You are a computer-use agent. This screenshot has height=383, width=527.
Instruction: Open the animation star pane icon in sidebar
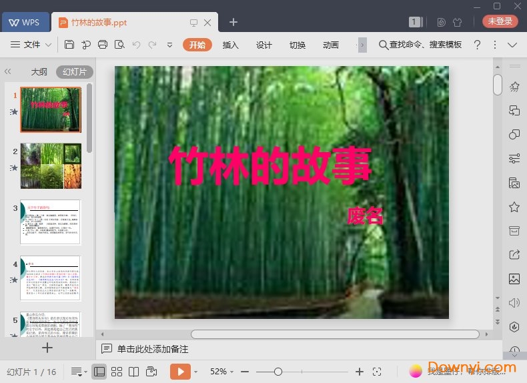click(x=514, y=87)
